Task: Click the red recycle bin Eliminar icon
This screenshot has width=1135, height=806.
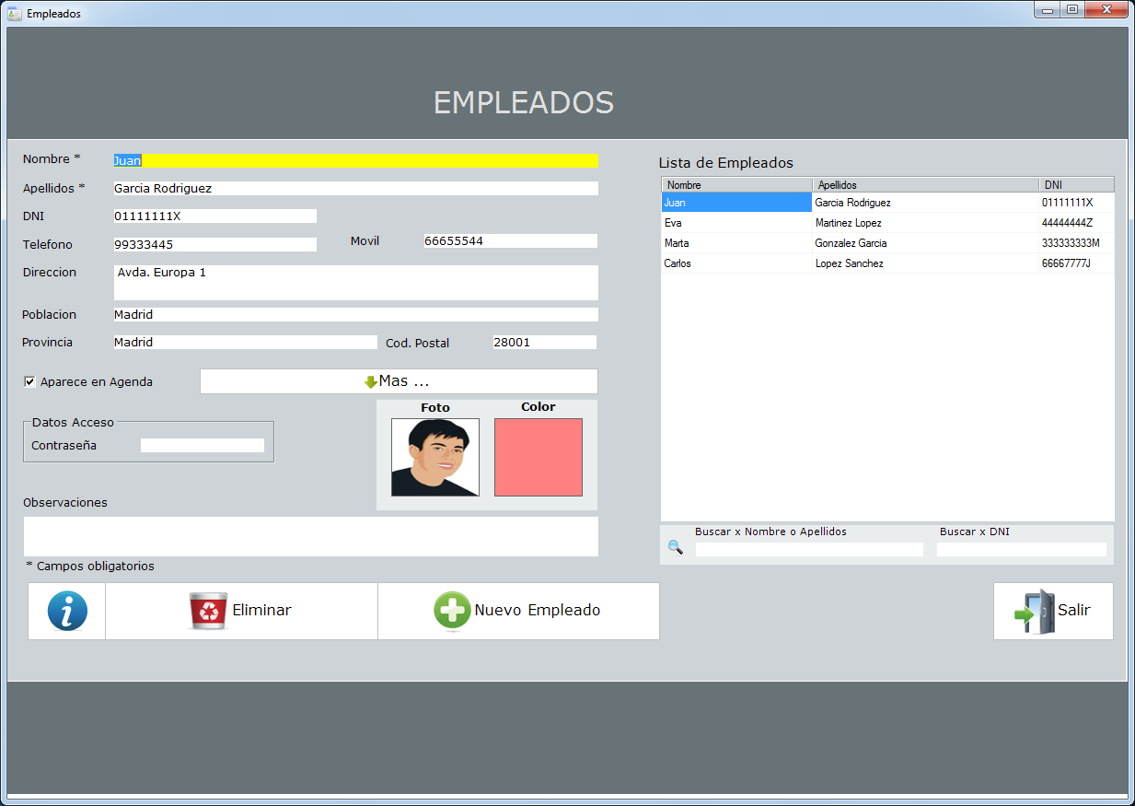Action: (208, 611)
